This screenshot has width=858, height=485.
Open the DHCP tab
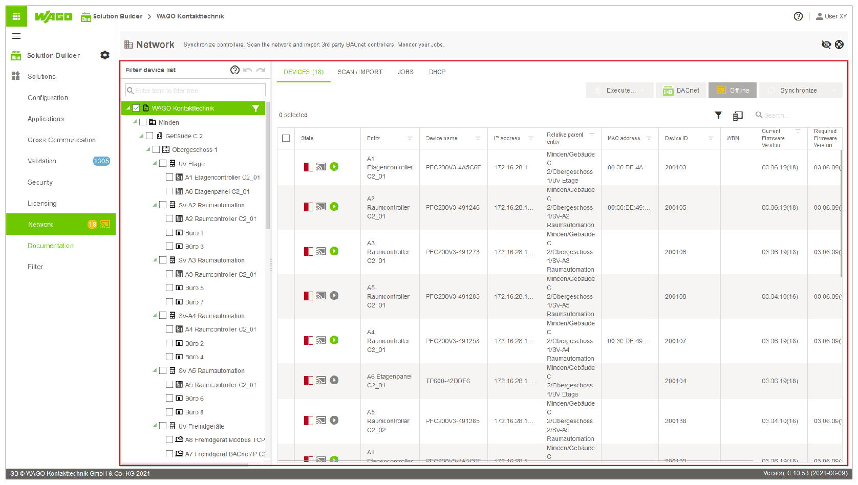point(437,72)
